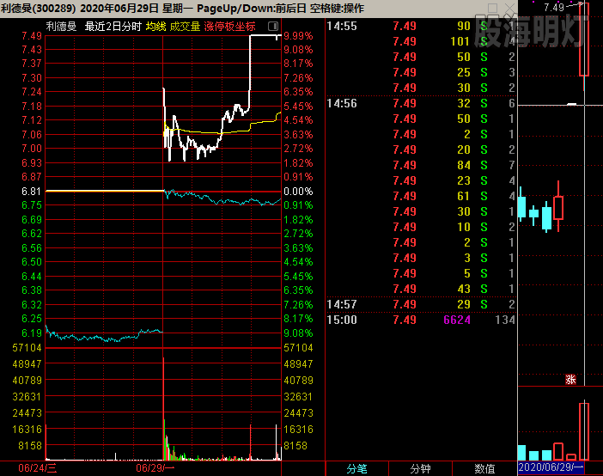Click the 06/29/一 date marker
The width and height of the screenshot is (603, 476).
pos(155,468)
